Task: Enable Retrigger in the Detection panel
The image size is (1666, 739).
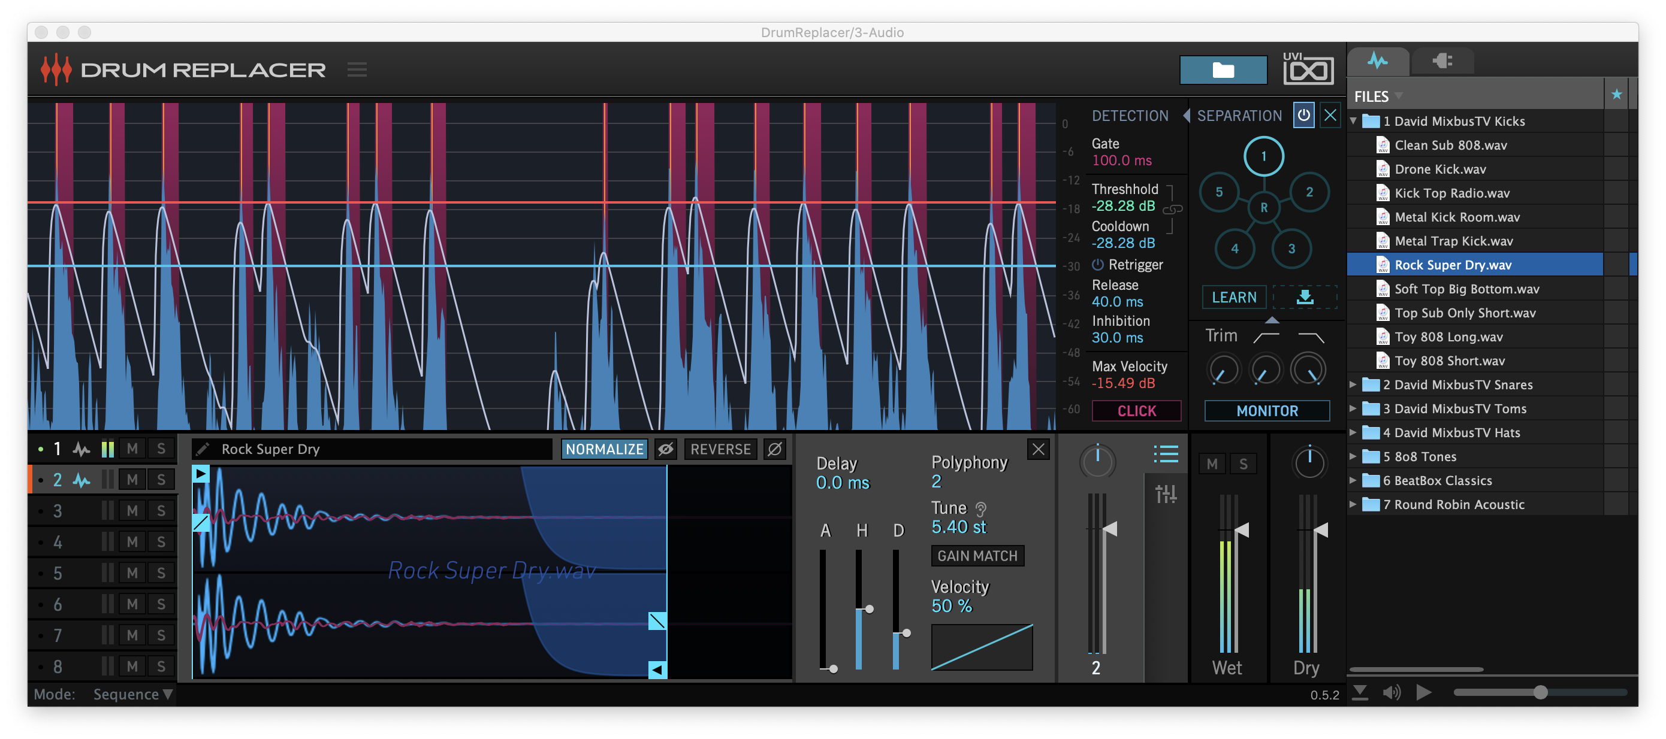Action: (x=1097, y=265)
